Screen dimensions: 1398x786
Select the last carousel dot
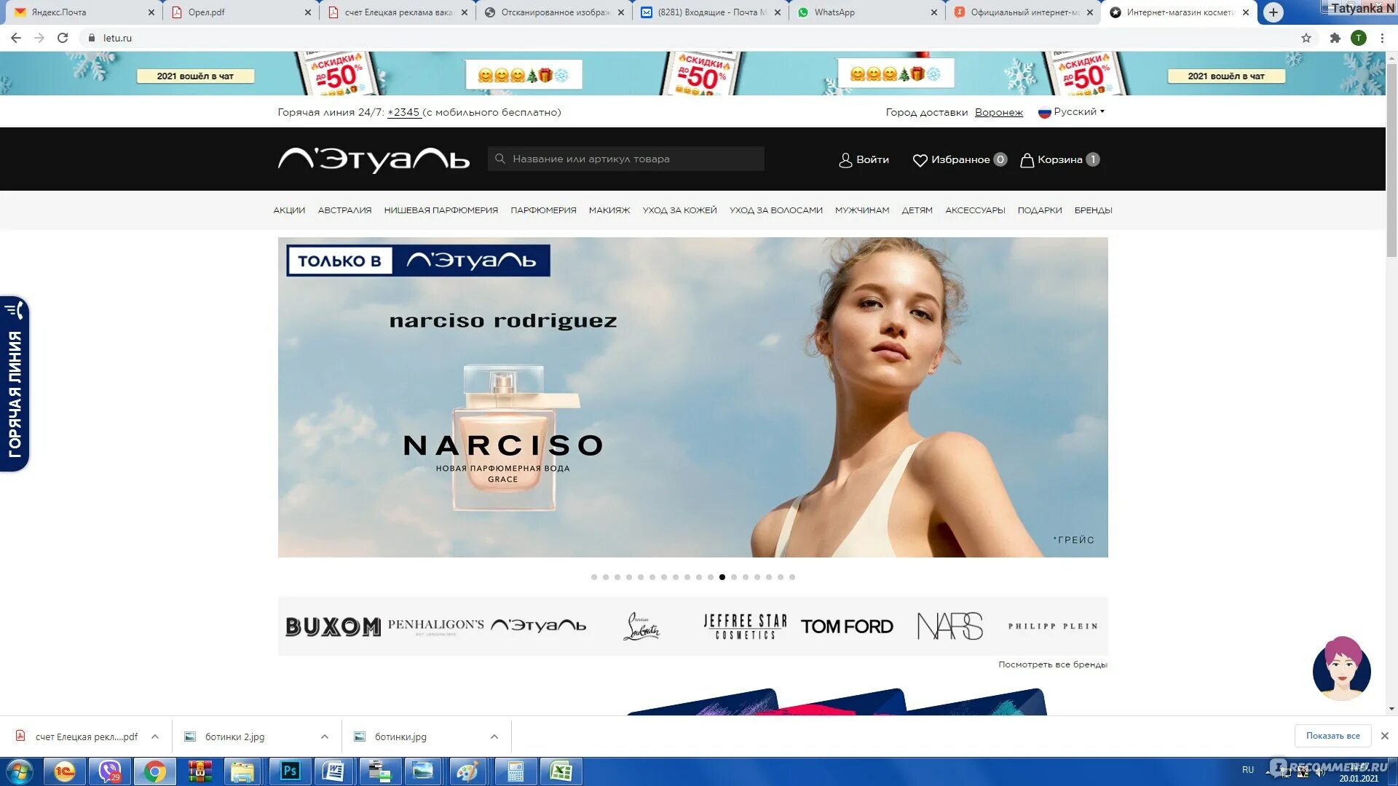point(792,577)
